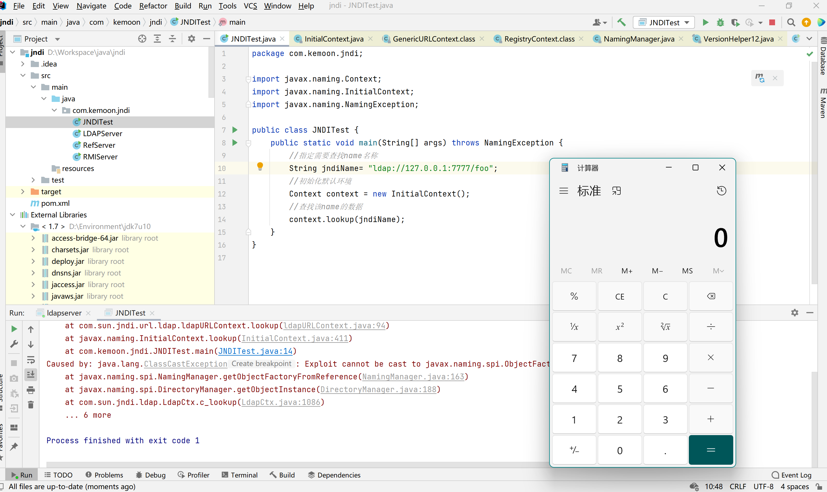The image size is (827, 492).
Task: Collapse the External Libraries node
Action: (12, 215)
